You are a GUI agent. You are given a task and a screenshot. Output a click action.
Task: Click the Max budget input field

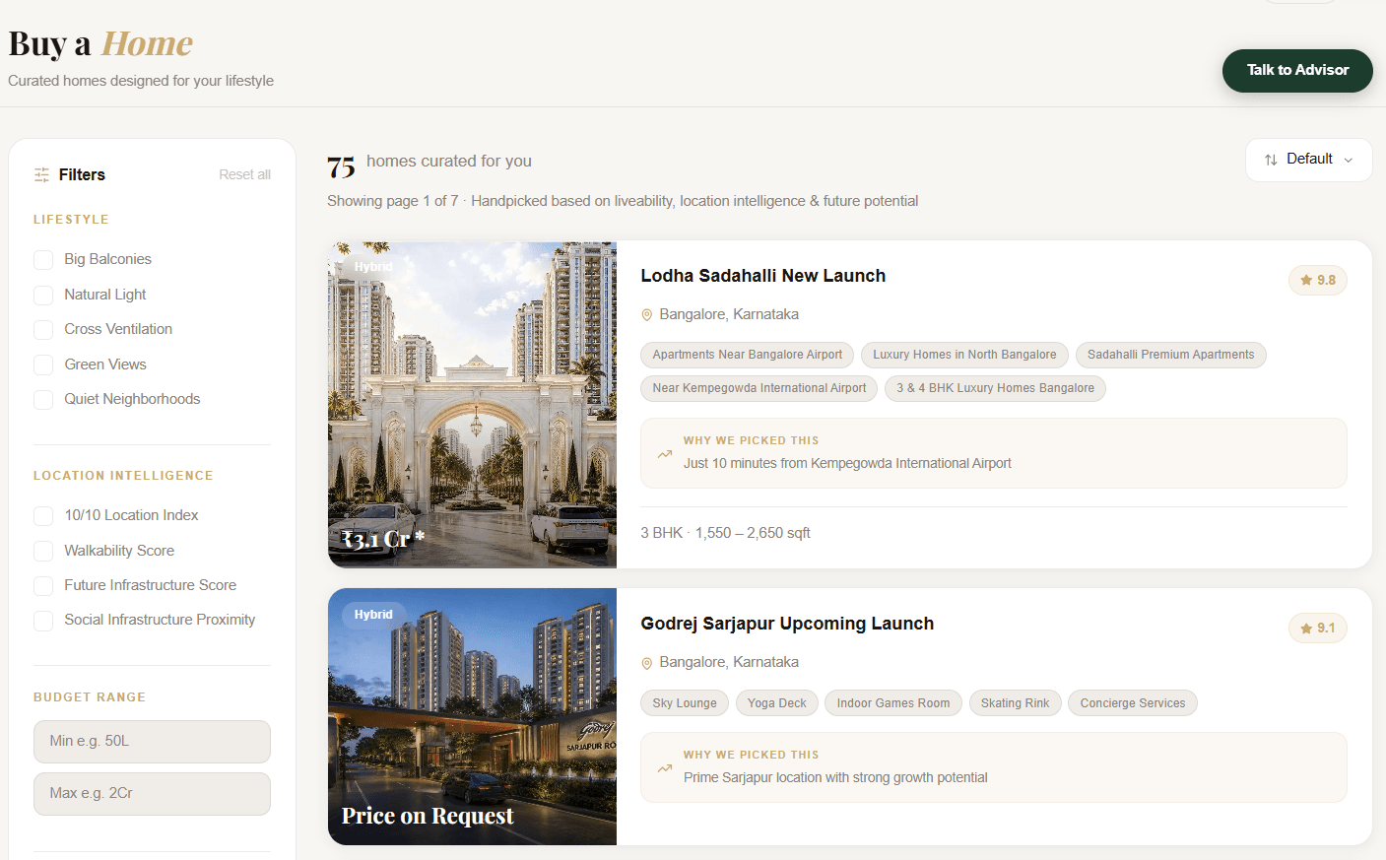pyautogui.click(x=152, y=794)
